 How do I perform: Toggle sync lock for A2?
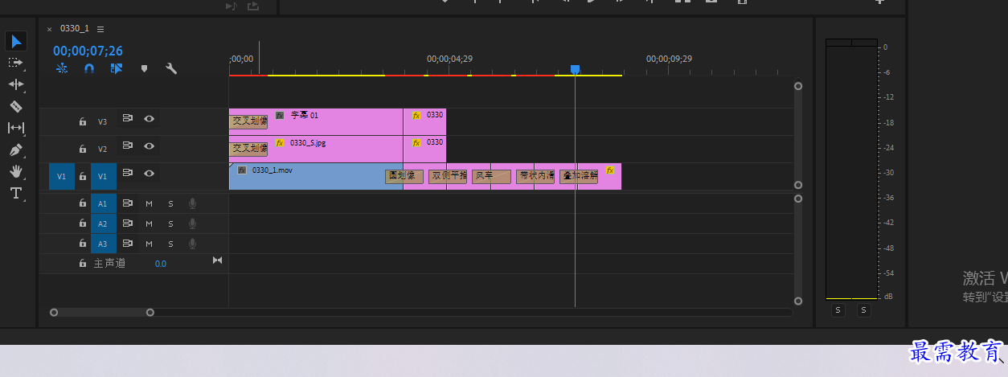click(x=127, y=223)
